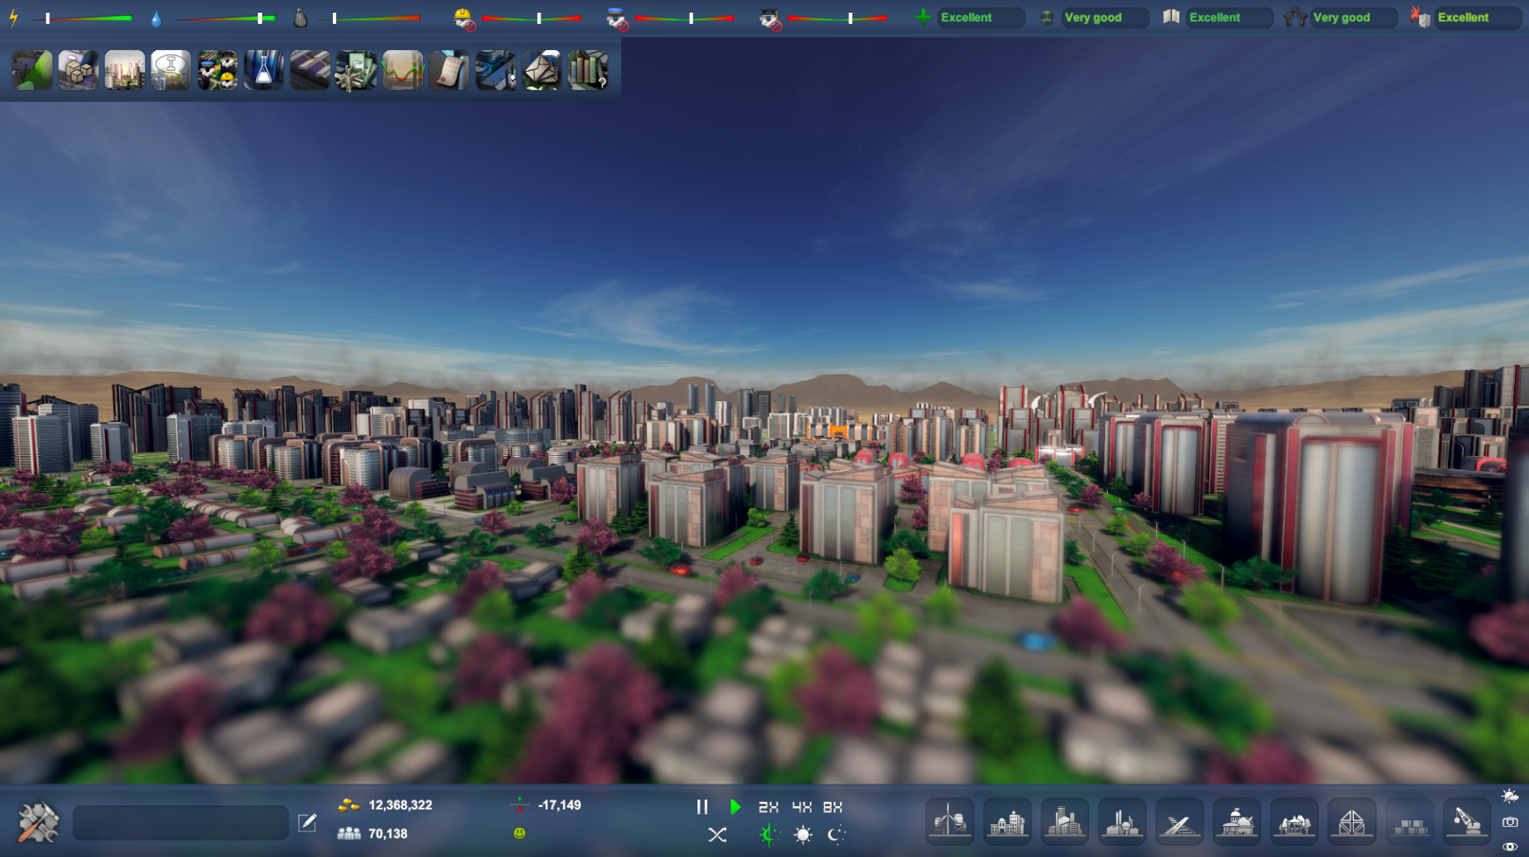Screen dimensions: 1529x857
Task: Open the blue buildings inspector icon
Action: [x=495, y=70]
